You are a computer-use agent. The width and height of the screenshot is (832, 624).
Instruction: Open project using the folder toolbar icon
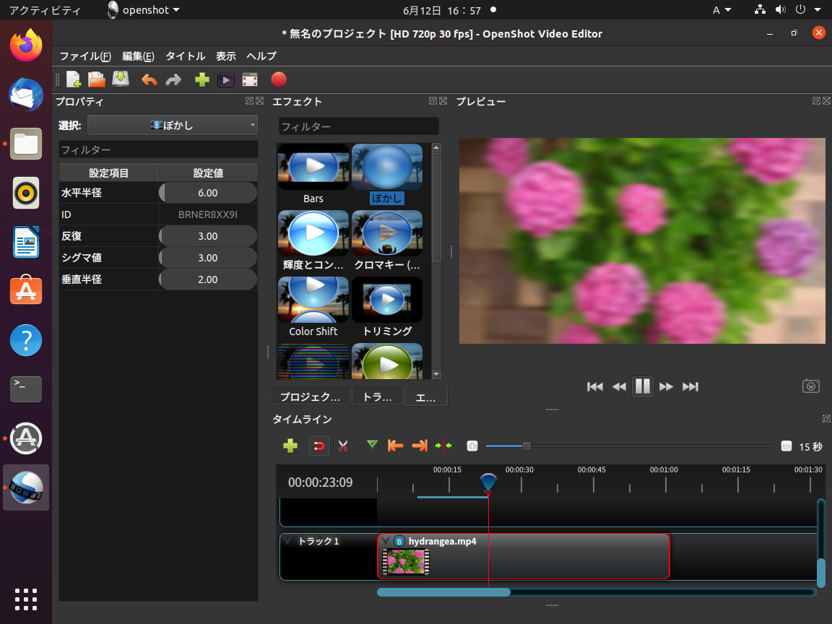point(97,79)
